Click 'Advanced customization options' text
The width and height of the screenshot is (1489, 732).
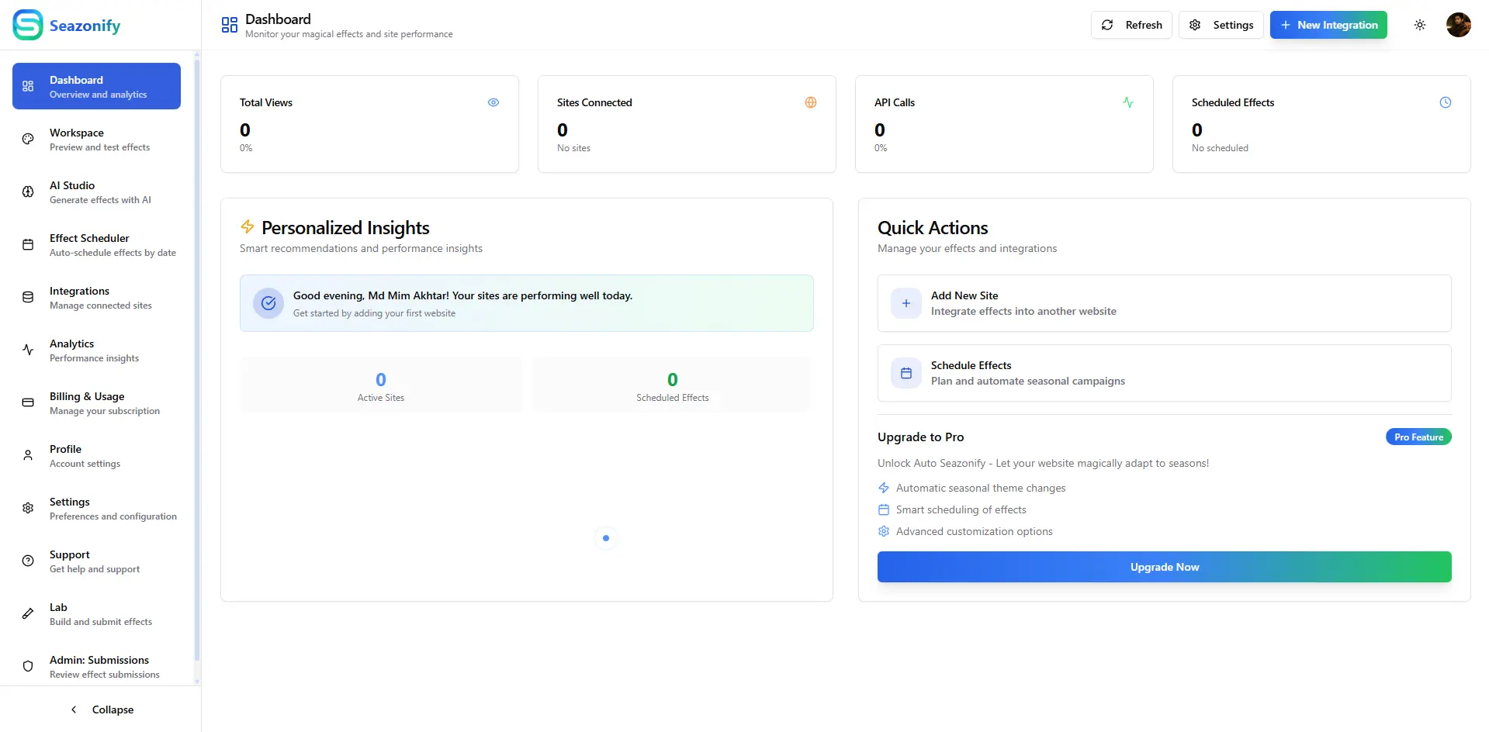click(974, 531)
